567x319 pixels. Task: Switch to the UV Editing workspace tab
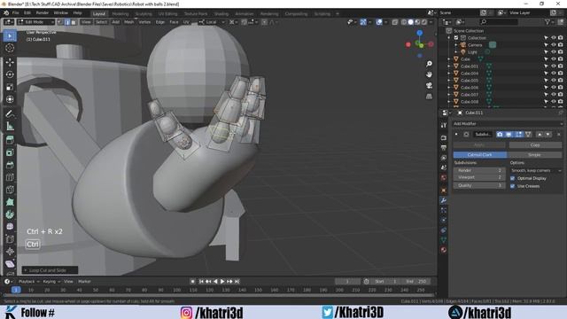pyautogui.click(x=167, y=14)
